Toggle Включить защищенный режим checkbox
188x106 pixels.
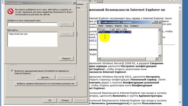point(12,71)
